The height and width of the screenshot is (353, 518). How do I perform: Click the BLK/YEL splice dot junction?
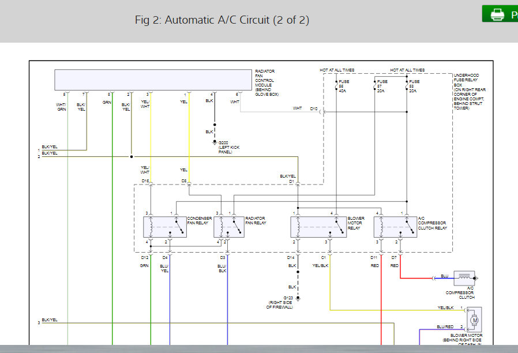pos(132,156)
